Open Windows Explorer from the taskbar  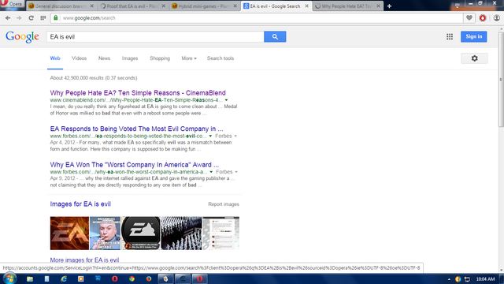click(30, 278)
